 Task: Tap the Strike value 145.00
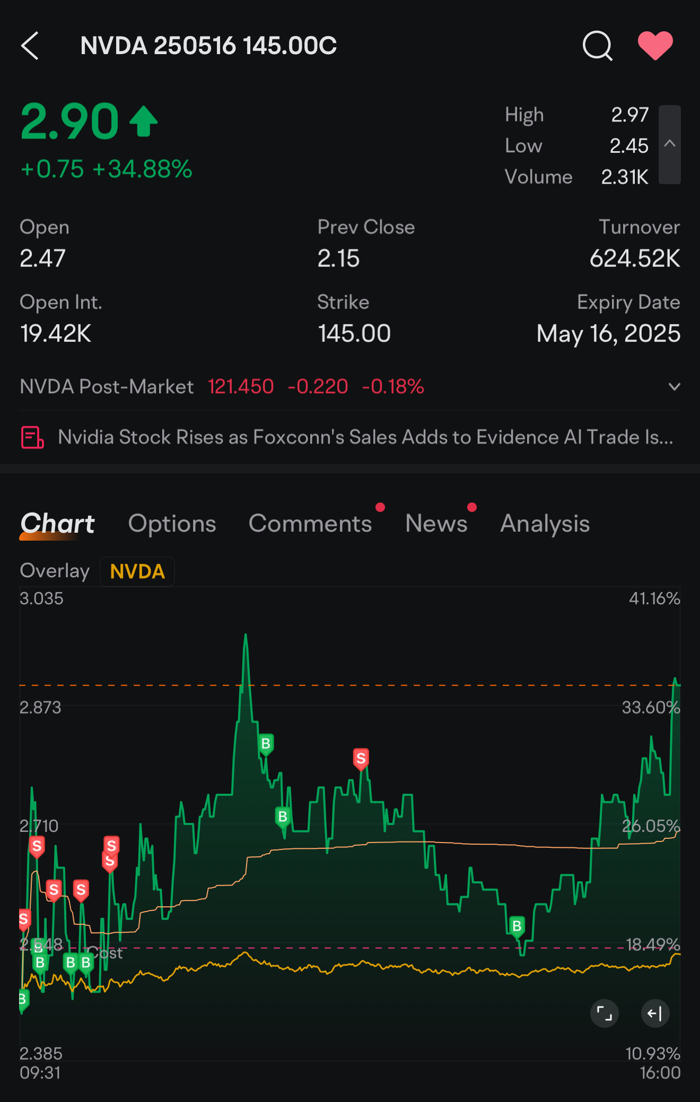coord(354,334)
